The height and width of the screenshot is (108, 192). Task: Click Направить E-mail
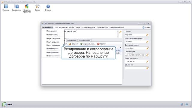117,27
